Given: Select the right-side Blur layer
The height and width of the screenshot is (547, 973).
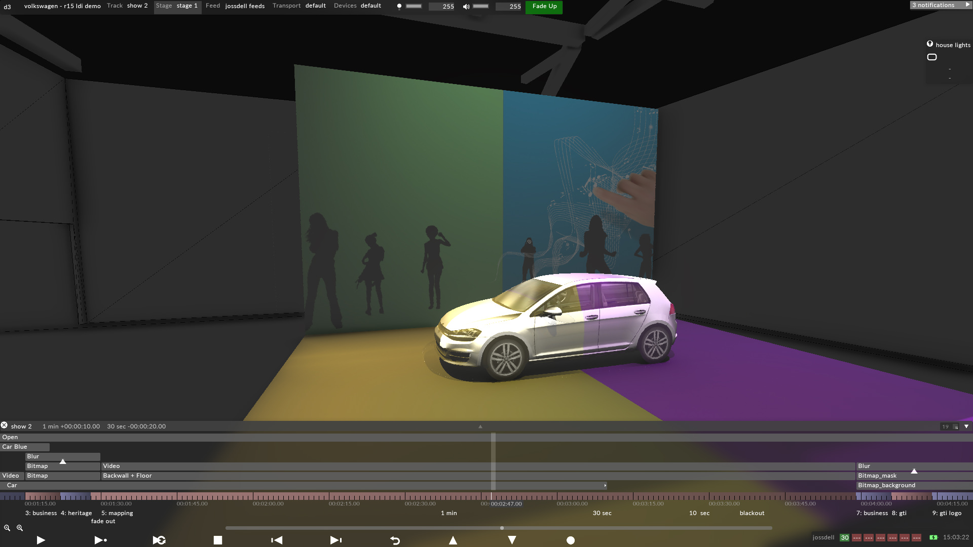Looking at the screenshot, I should [x=915, y=466].
